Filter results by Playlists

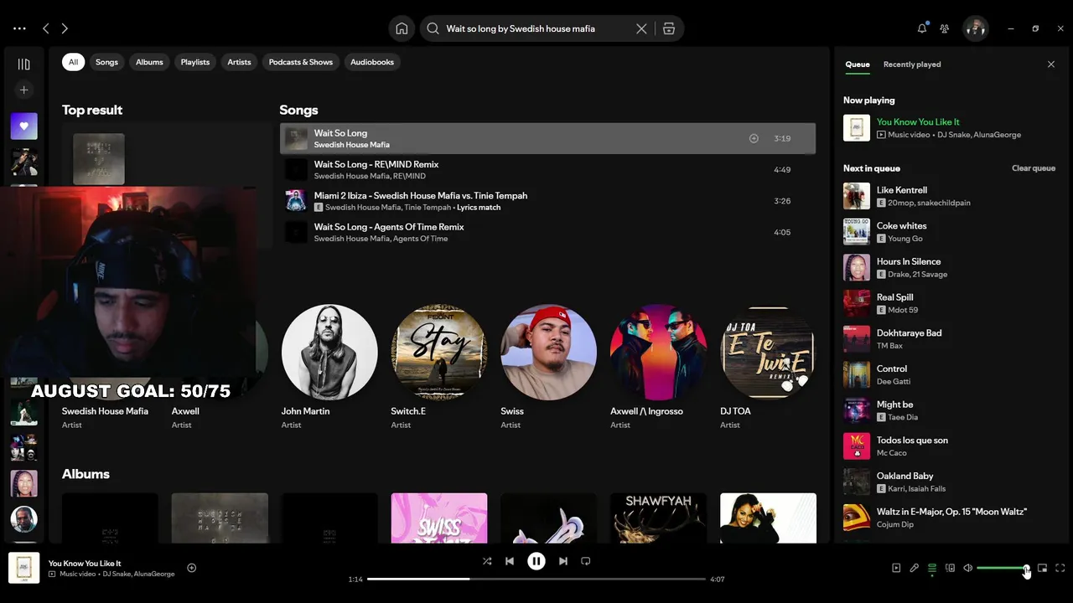tap(195, 62)
